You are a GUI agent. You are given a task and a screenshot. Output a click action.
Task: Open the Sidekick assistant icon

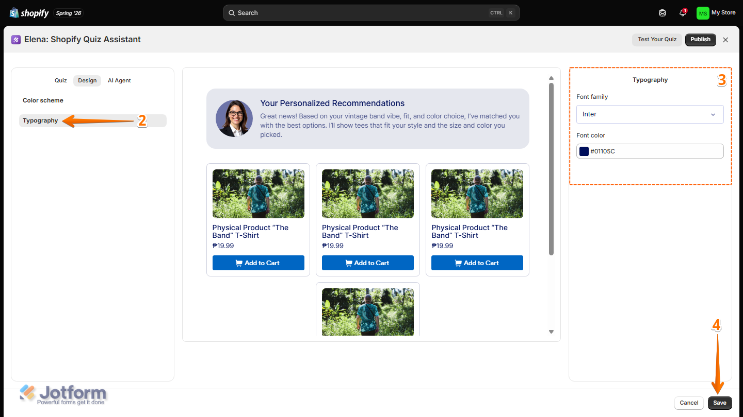tap(663, 13)
